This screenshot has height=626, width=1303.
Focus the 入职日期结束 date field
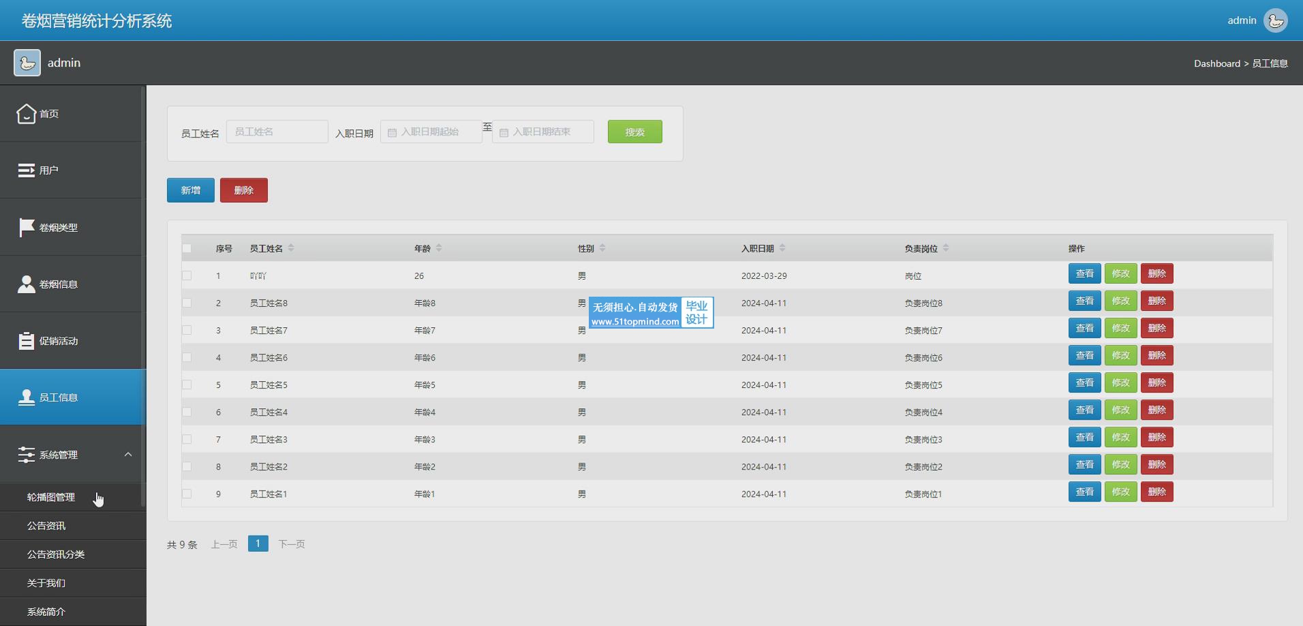click(543, 131)
